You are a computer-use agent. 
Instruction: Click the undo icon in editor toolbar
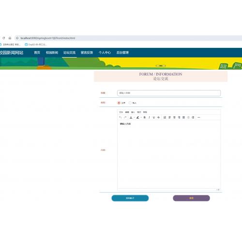click(121, 118)
